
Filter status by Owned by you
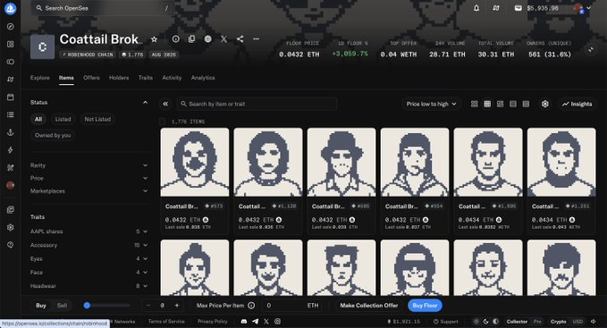(x=53, y=135)
